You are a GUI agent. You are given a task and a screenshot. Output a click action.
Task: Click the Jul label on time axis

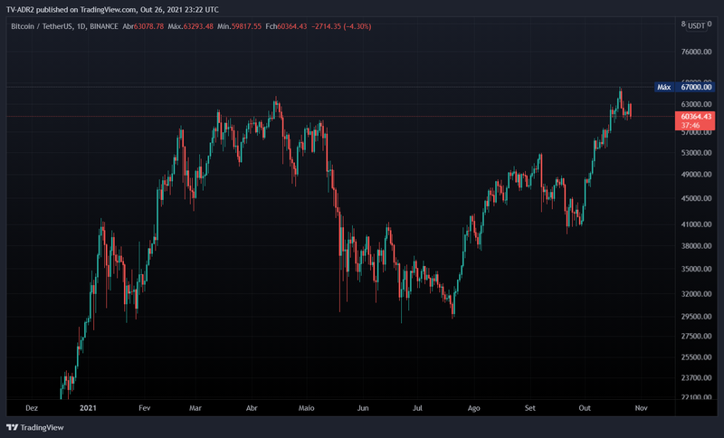pyautogui.click(x=417, y=408)
